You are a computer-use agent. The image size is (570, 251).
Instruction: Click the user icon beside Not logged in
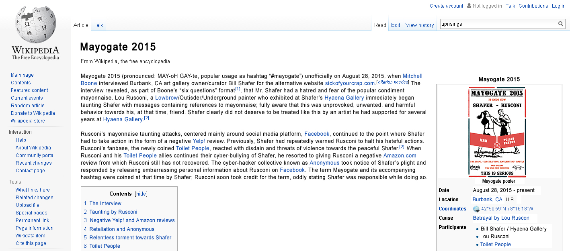pos(469,6)
